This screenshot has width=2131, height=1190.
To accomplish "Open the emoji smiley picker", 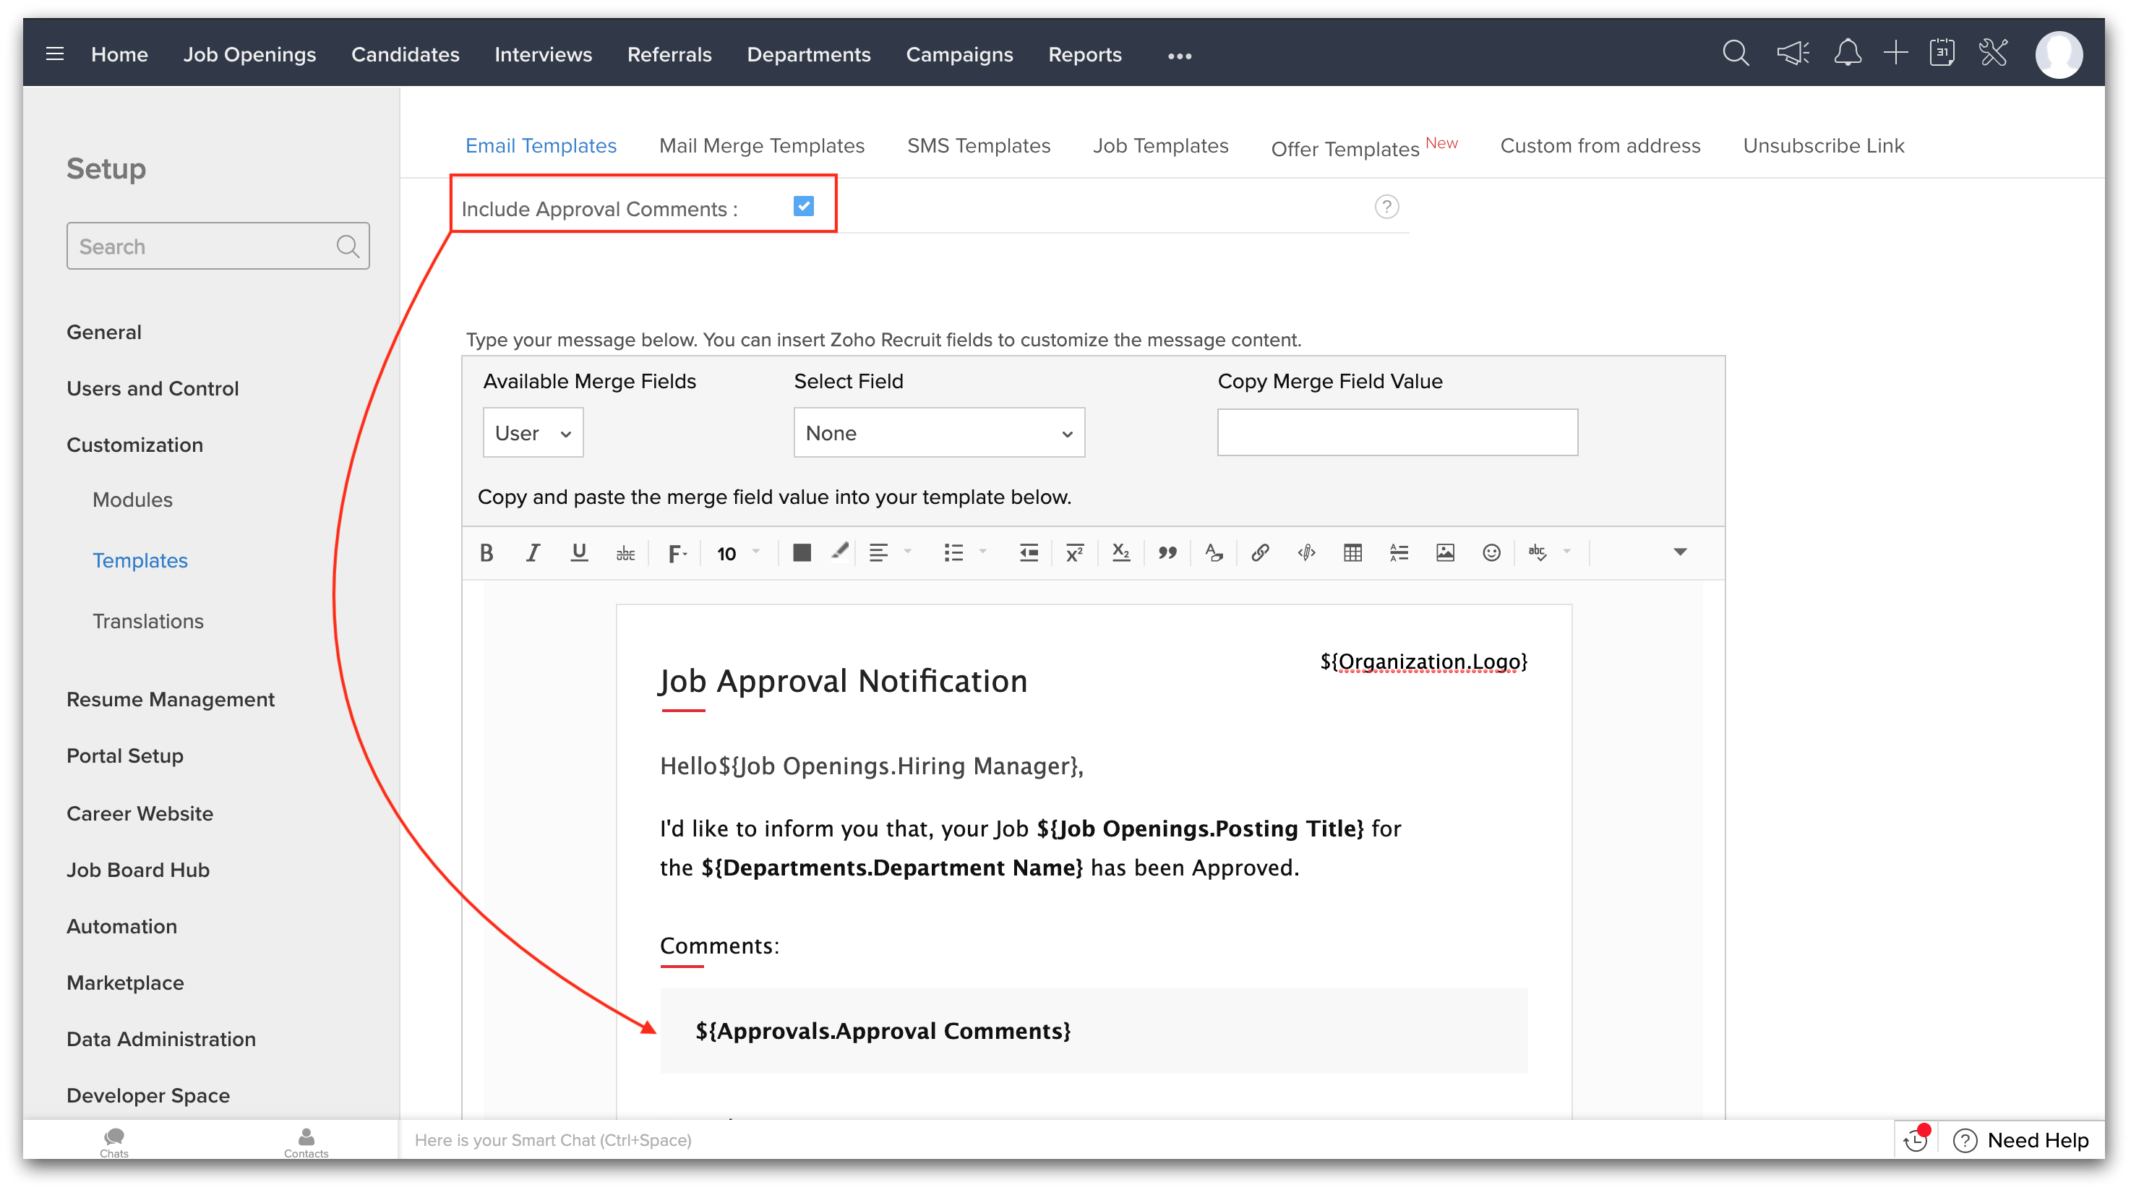I will [1491, 553].
